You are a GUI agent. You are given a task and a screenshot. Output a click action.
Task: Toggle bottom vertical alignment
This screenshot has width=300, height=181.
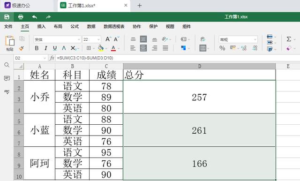(x=155, y=39)
